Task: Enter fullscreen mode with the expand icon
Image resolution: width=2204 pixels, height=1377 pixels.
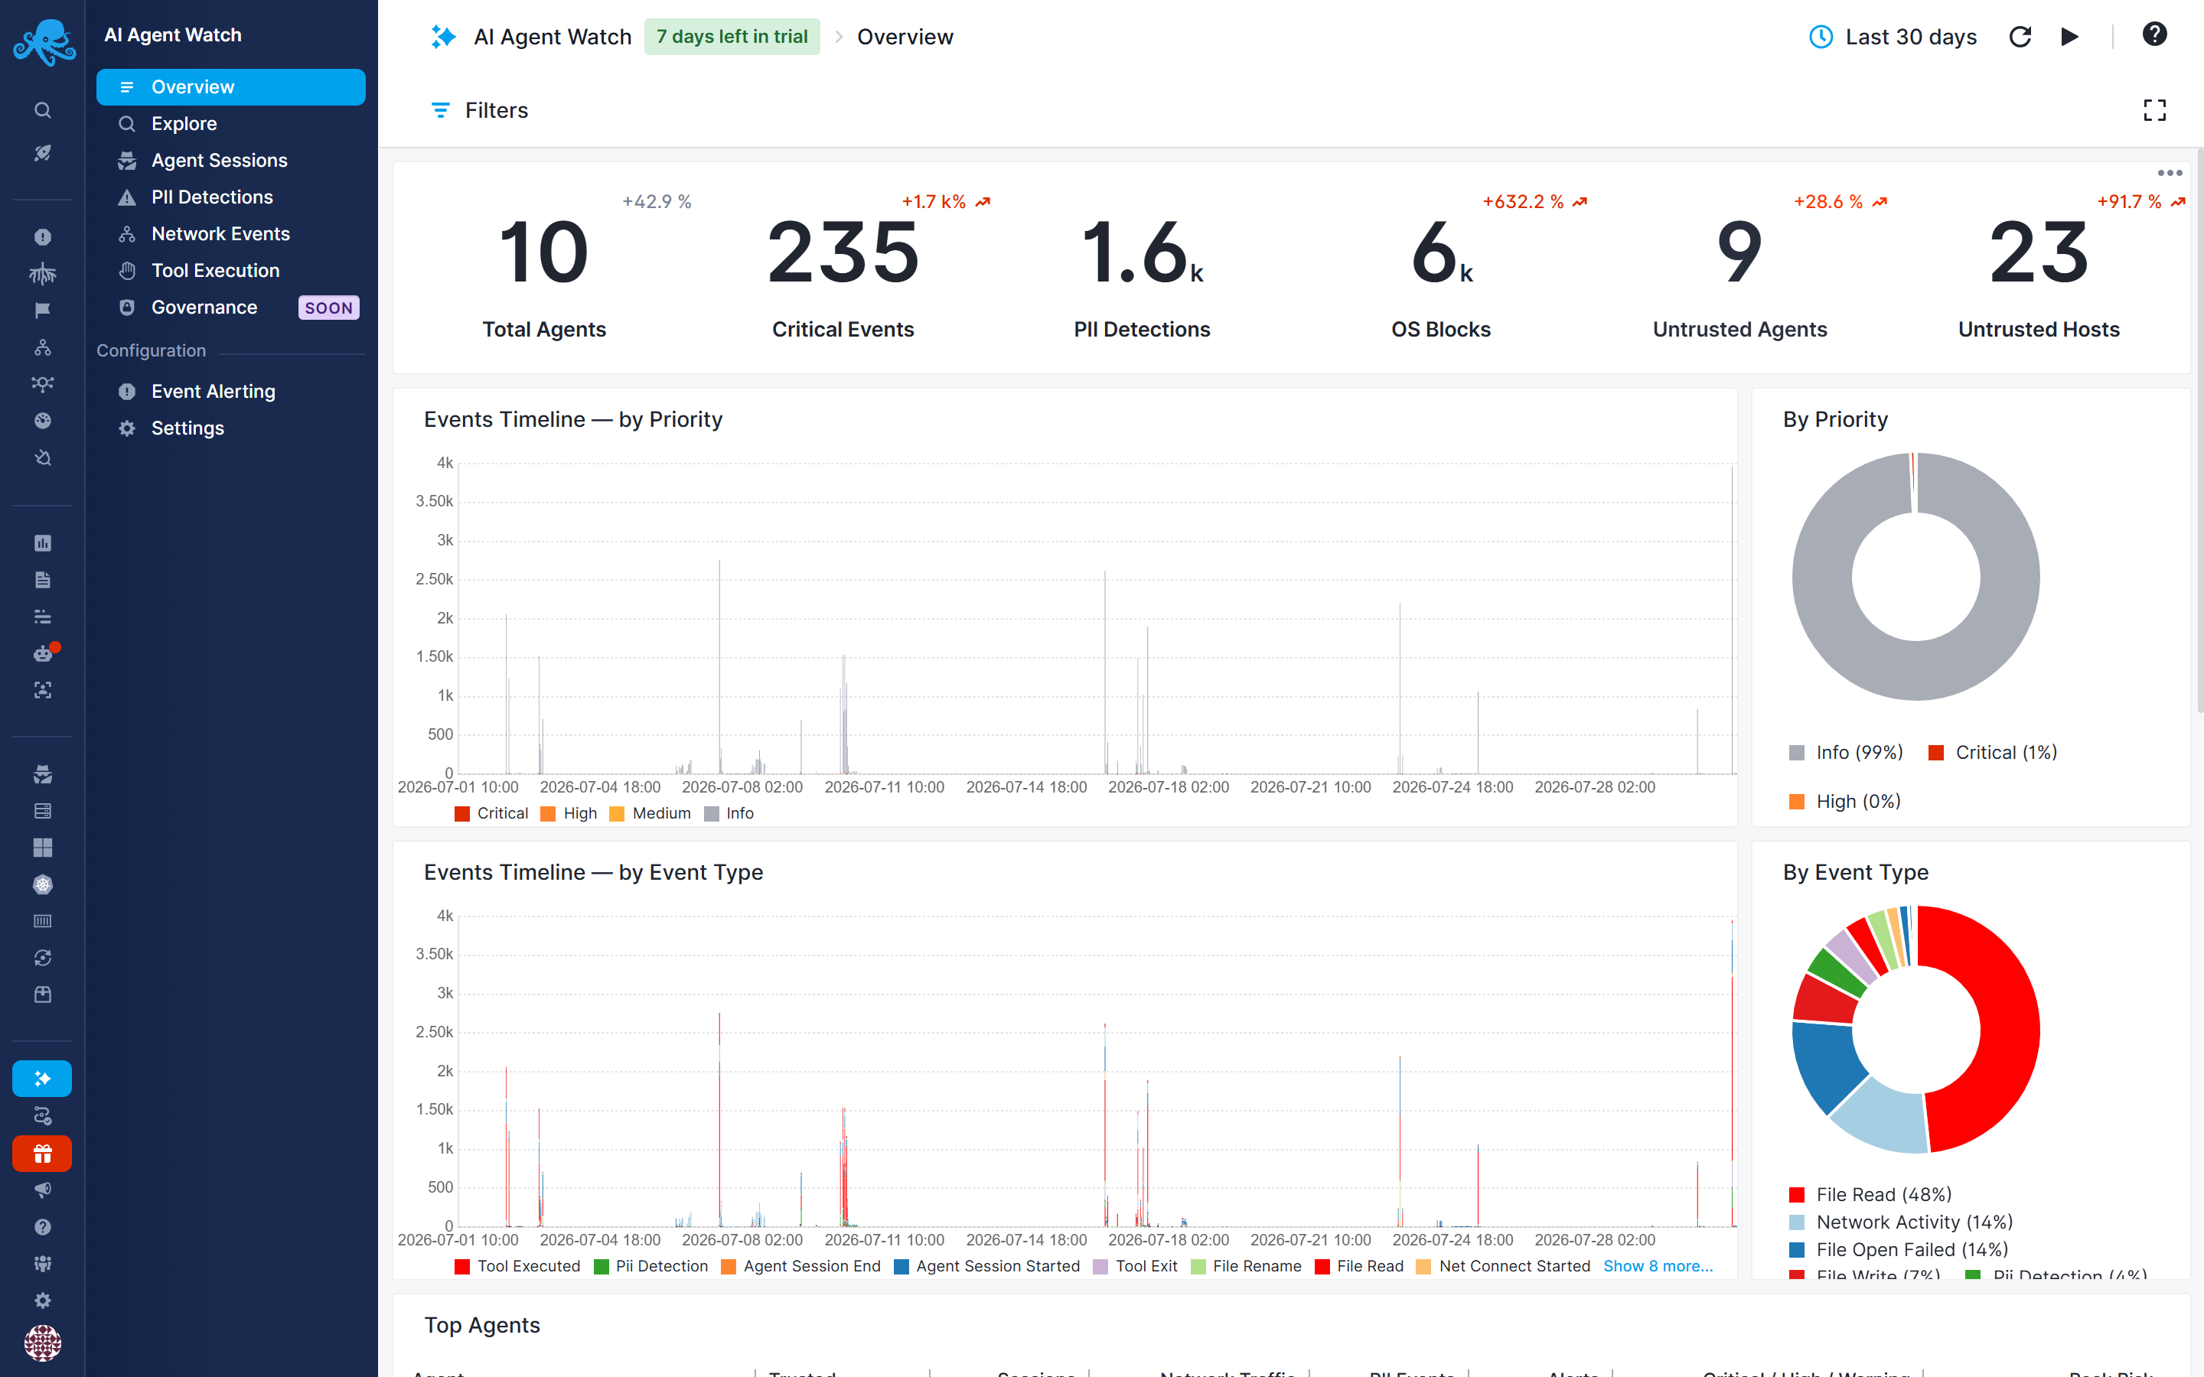Action: (2154, 110)
